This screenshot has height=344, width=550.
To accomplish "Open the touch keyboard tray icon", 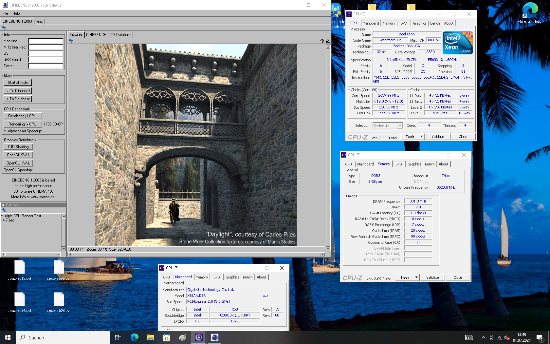I will 469,337.
